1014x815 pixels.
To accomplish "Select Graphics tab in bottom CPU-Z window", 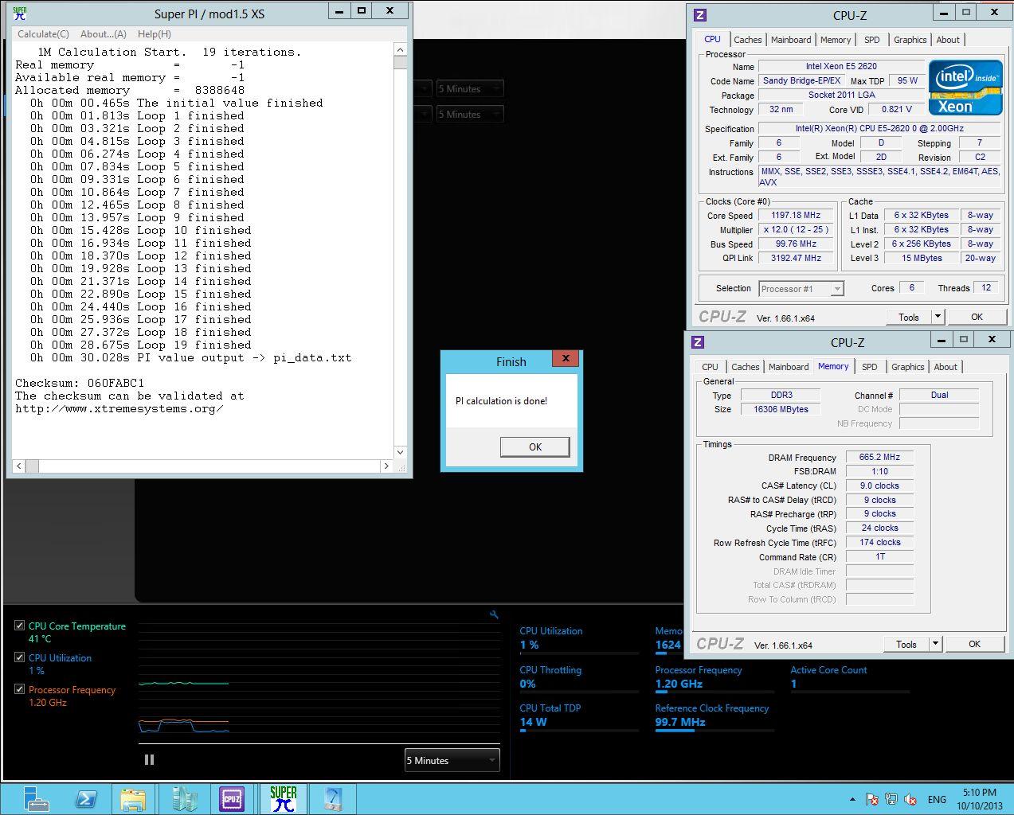I will click(907, 367).
